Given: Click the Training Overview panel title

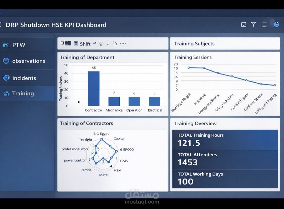Looking at the screenshot, I should [195, 124].
